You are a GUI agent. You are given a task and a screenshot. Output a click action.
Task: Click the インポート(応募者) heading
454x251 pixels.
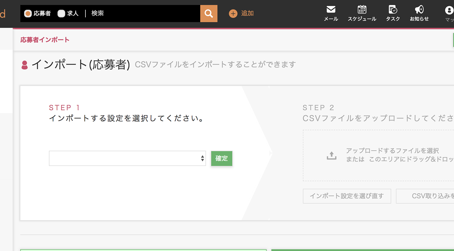click(81, 64)
